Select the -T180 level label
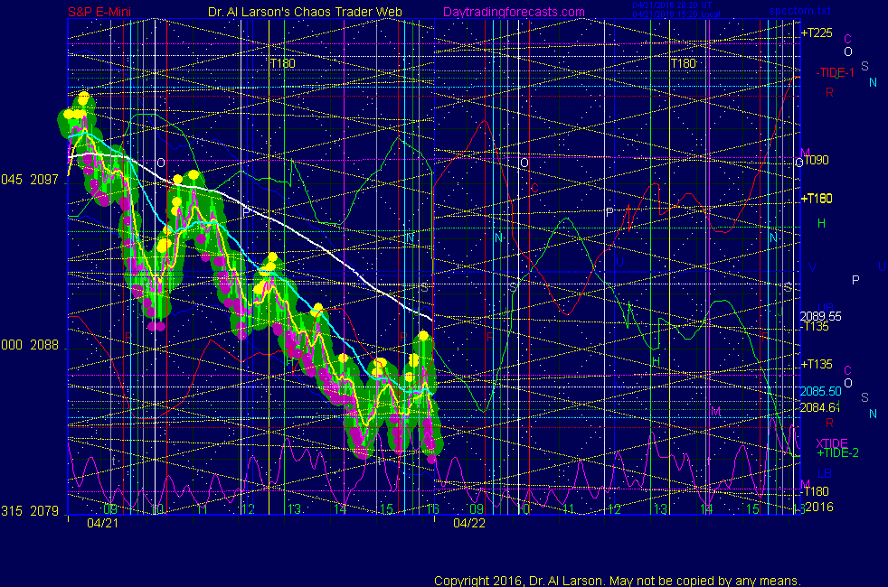Viewport: 888px width, 587px height. tap(815, 491)
